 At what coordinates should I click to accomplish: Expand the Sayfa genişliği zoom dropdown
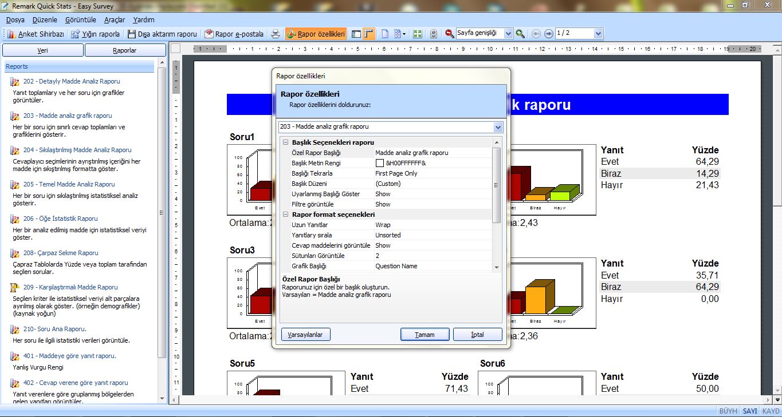point(508,34)
